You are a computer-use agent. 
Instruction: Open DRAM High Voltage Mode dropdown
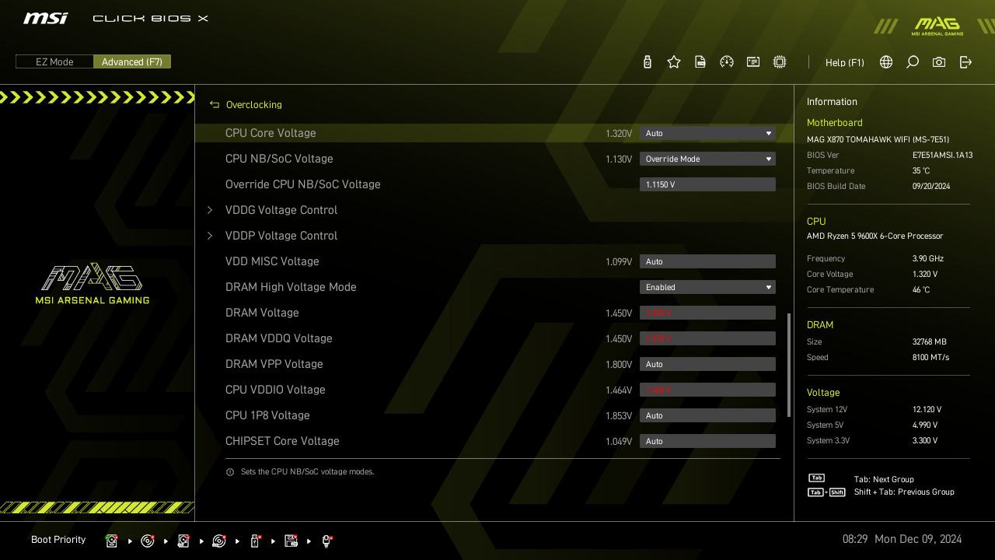[707, 287]
